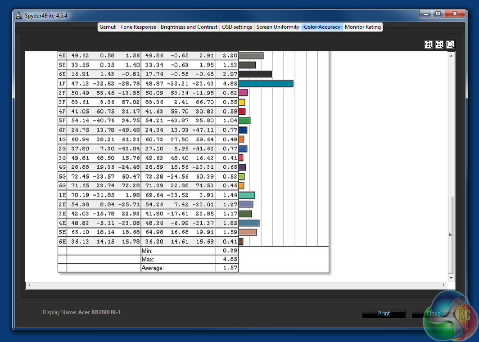Select the Color Accuracy tab

[322, 27]
